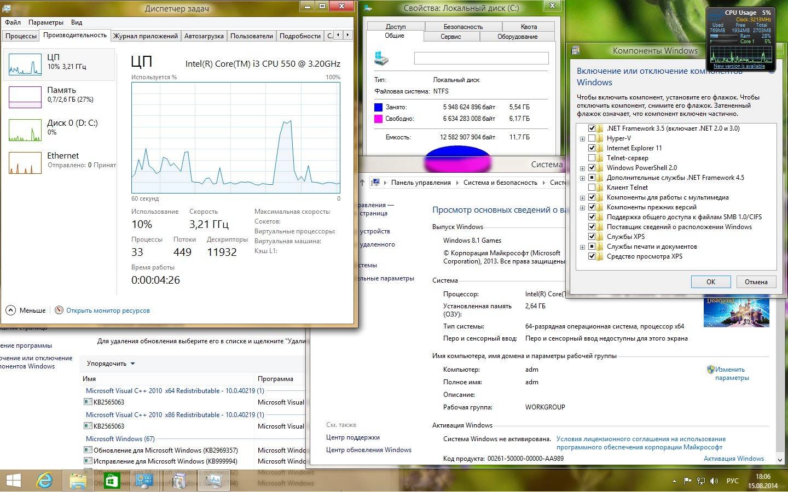Open resource monitor link in Task Manager
The width and height of the screenshot is (788, 492).
click(x=108, y=311)
